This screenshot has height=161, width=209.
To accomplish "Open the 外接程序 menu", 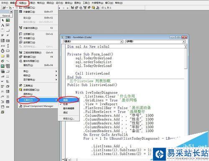I will click(x=97, y=3).
